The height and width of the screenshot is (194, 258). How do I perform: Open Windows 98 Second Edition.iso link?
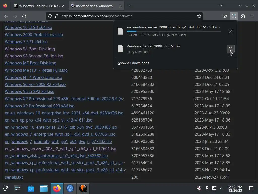tap(34, 56)
